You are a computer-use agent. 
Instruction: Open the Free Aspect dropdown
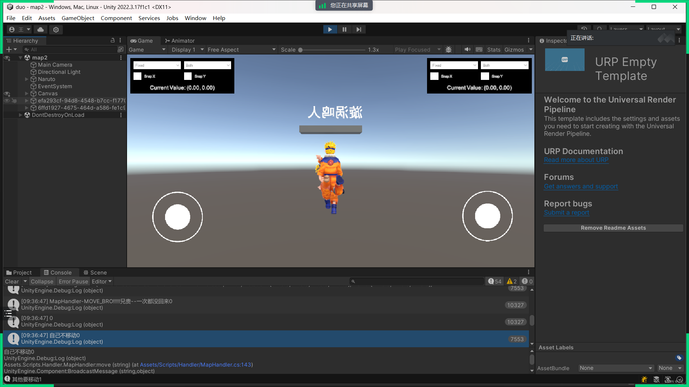tap(241, 49)
